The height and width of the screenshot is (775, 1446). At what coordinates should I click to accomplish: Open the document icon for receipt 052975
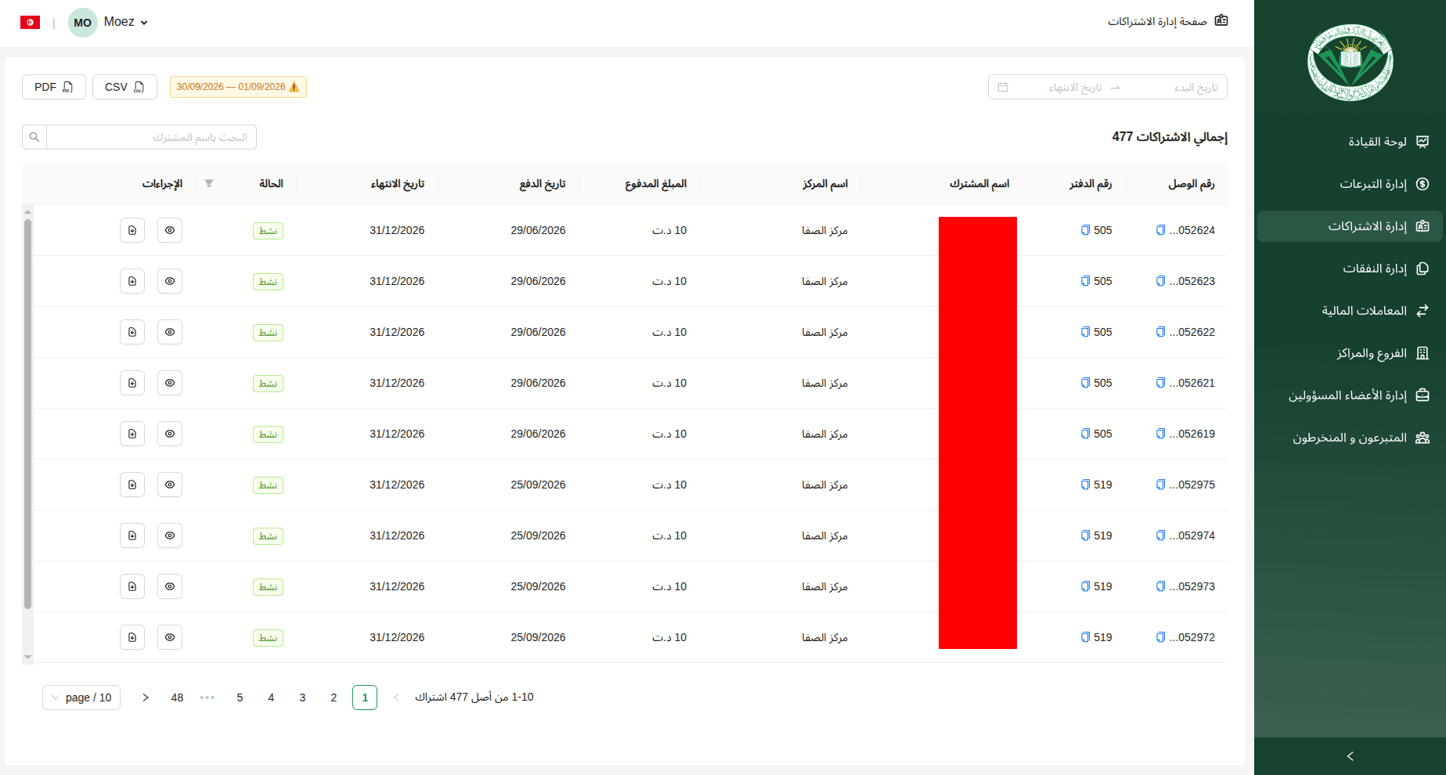tap(132, 485)
